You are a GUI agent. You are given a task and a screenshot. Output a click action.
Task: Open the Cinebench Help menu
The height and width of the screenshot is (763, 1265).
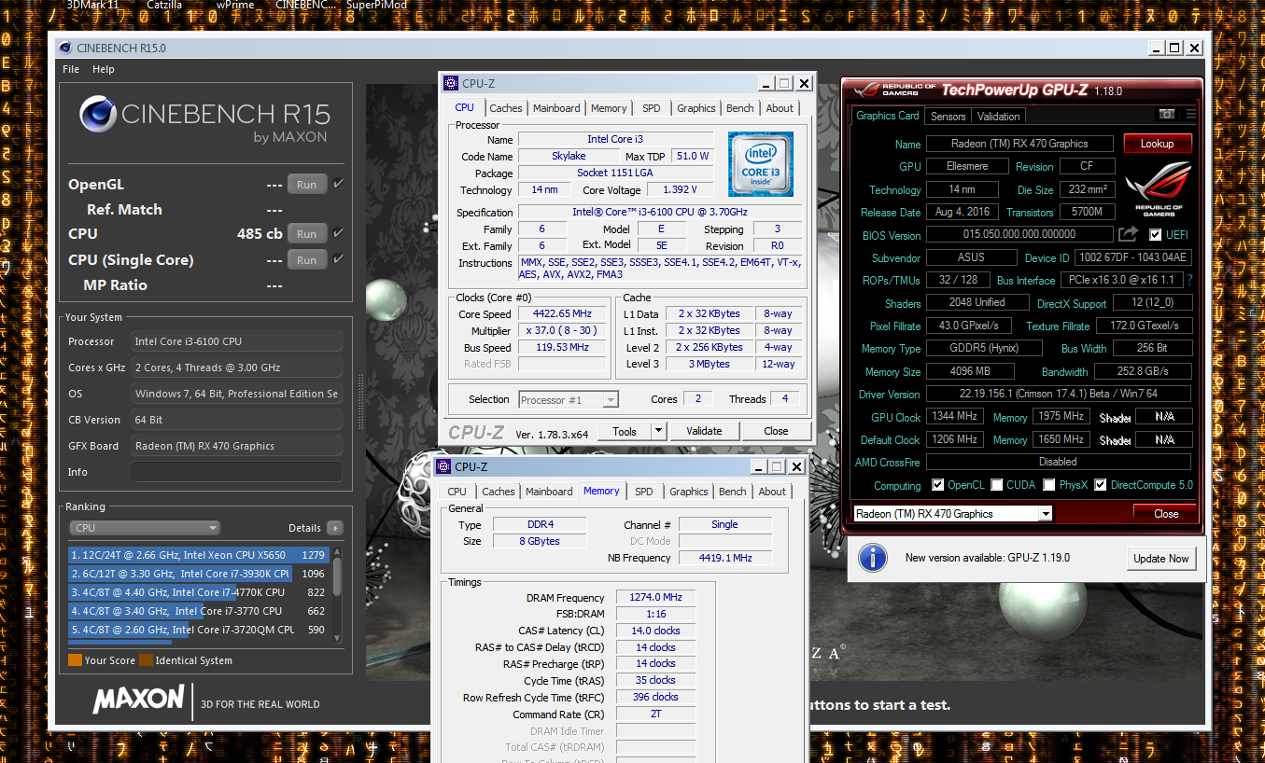point(104,69)
